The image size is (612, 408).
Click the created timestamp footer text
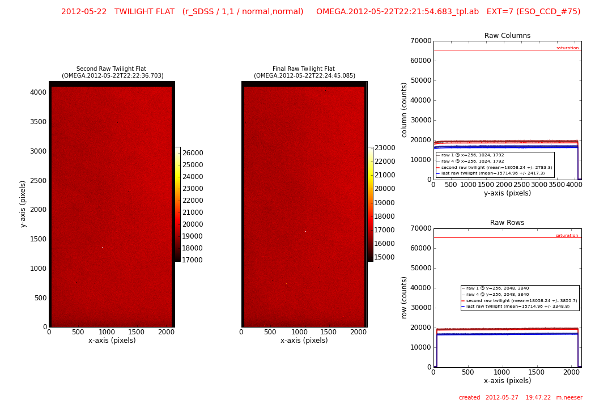pos(520,398)
